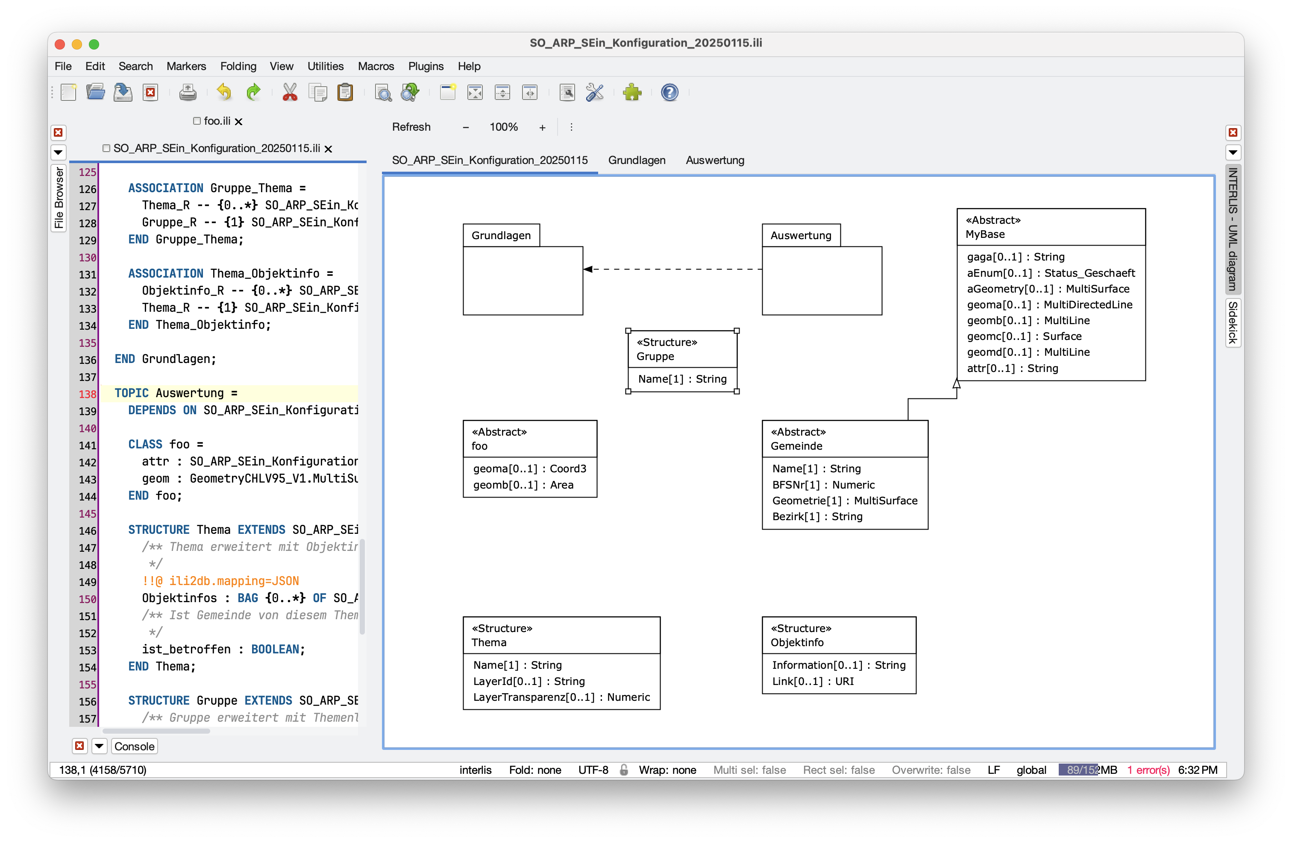Open the Search menu

pos(136,66)
